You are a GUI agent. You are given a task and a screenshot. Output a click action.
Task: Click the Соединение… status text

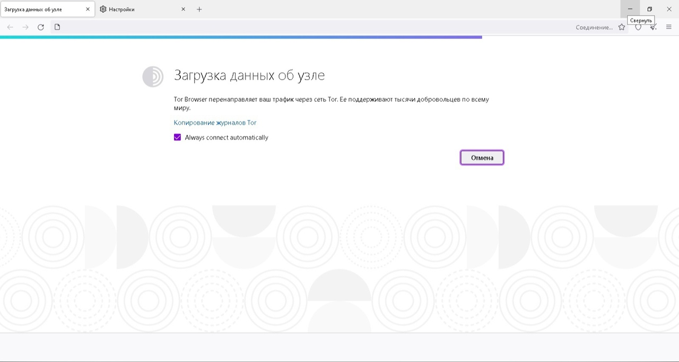tap(594, 28)
